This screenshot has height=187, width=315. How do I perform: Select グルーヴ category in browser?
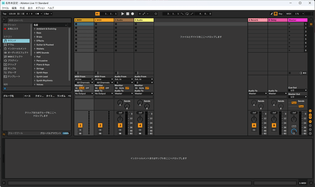[x=16, y=73]
